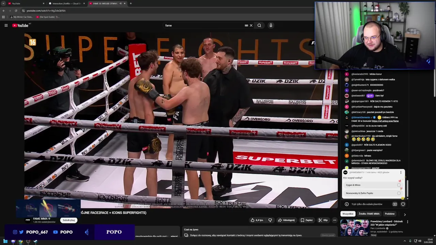Open the Prawdziwy Lombard video title

(x=387, y=223)
